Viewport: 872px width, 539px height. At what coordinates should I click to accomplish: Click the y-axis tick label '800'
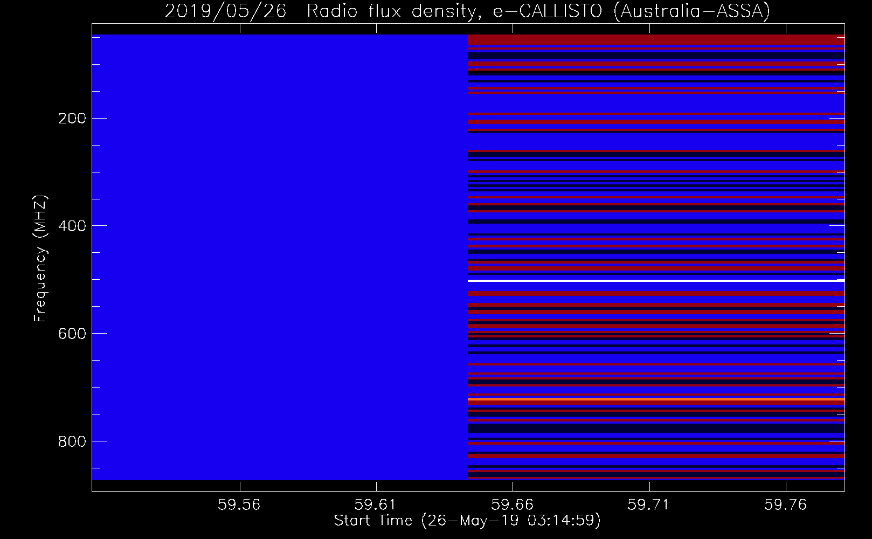tap(72, 441)
